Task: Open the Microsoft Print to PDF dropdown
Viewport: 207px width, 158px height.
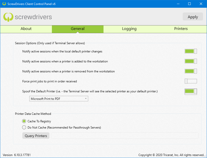Action: pos(59,99)
